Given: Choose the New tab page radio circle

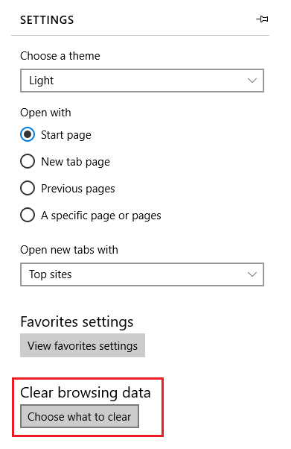Looking at the screenshot, I should [28, 162].
